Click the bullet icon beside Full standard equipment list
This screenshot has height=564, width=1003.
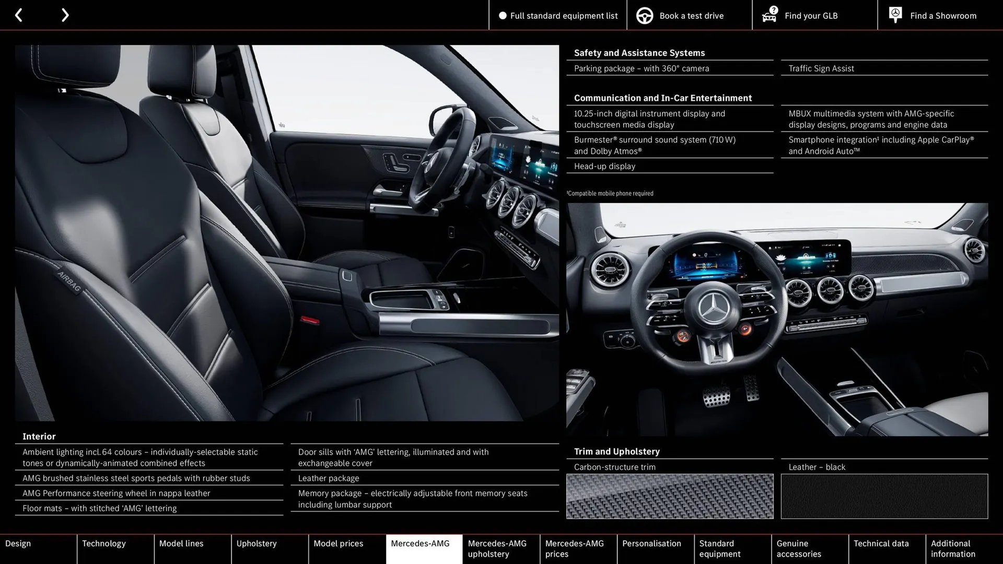pos(503,16)
